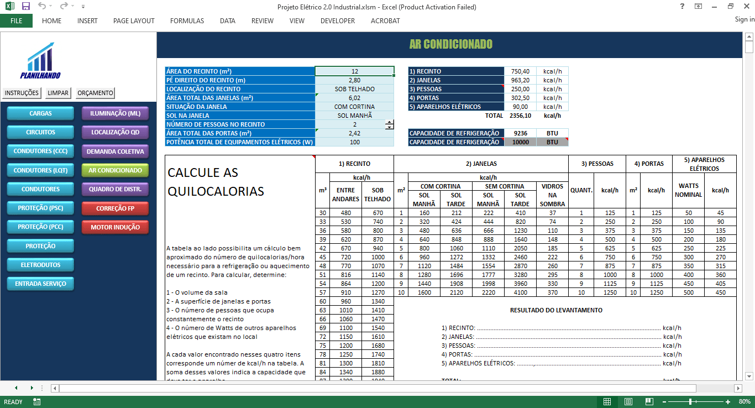Click the Sign in link
Screen dimensions: 755x408
click(x=744, y=19)
